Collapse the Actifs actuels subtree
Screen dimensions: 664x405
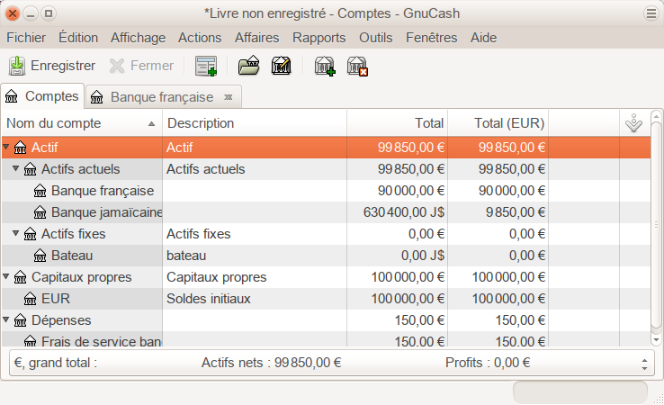click(x=16, y=169)
